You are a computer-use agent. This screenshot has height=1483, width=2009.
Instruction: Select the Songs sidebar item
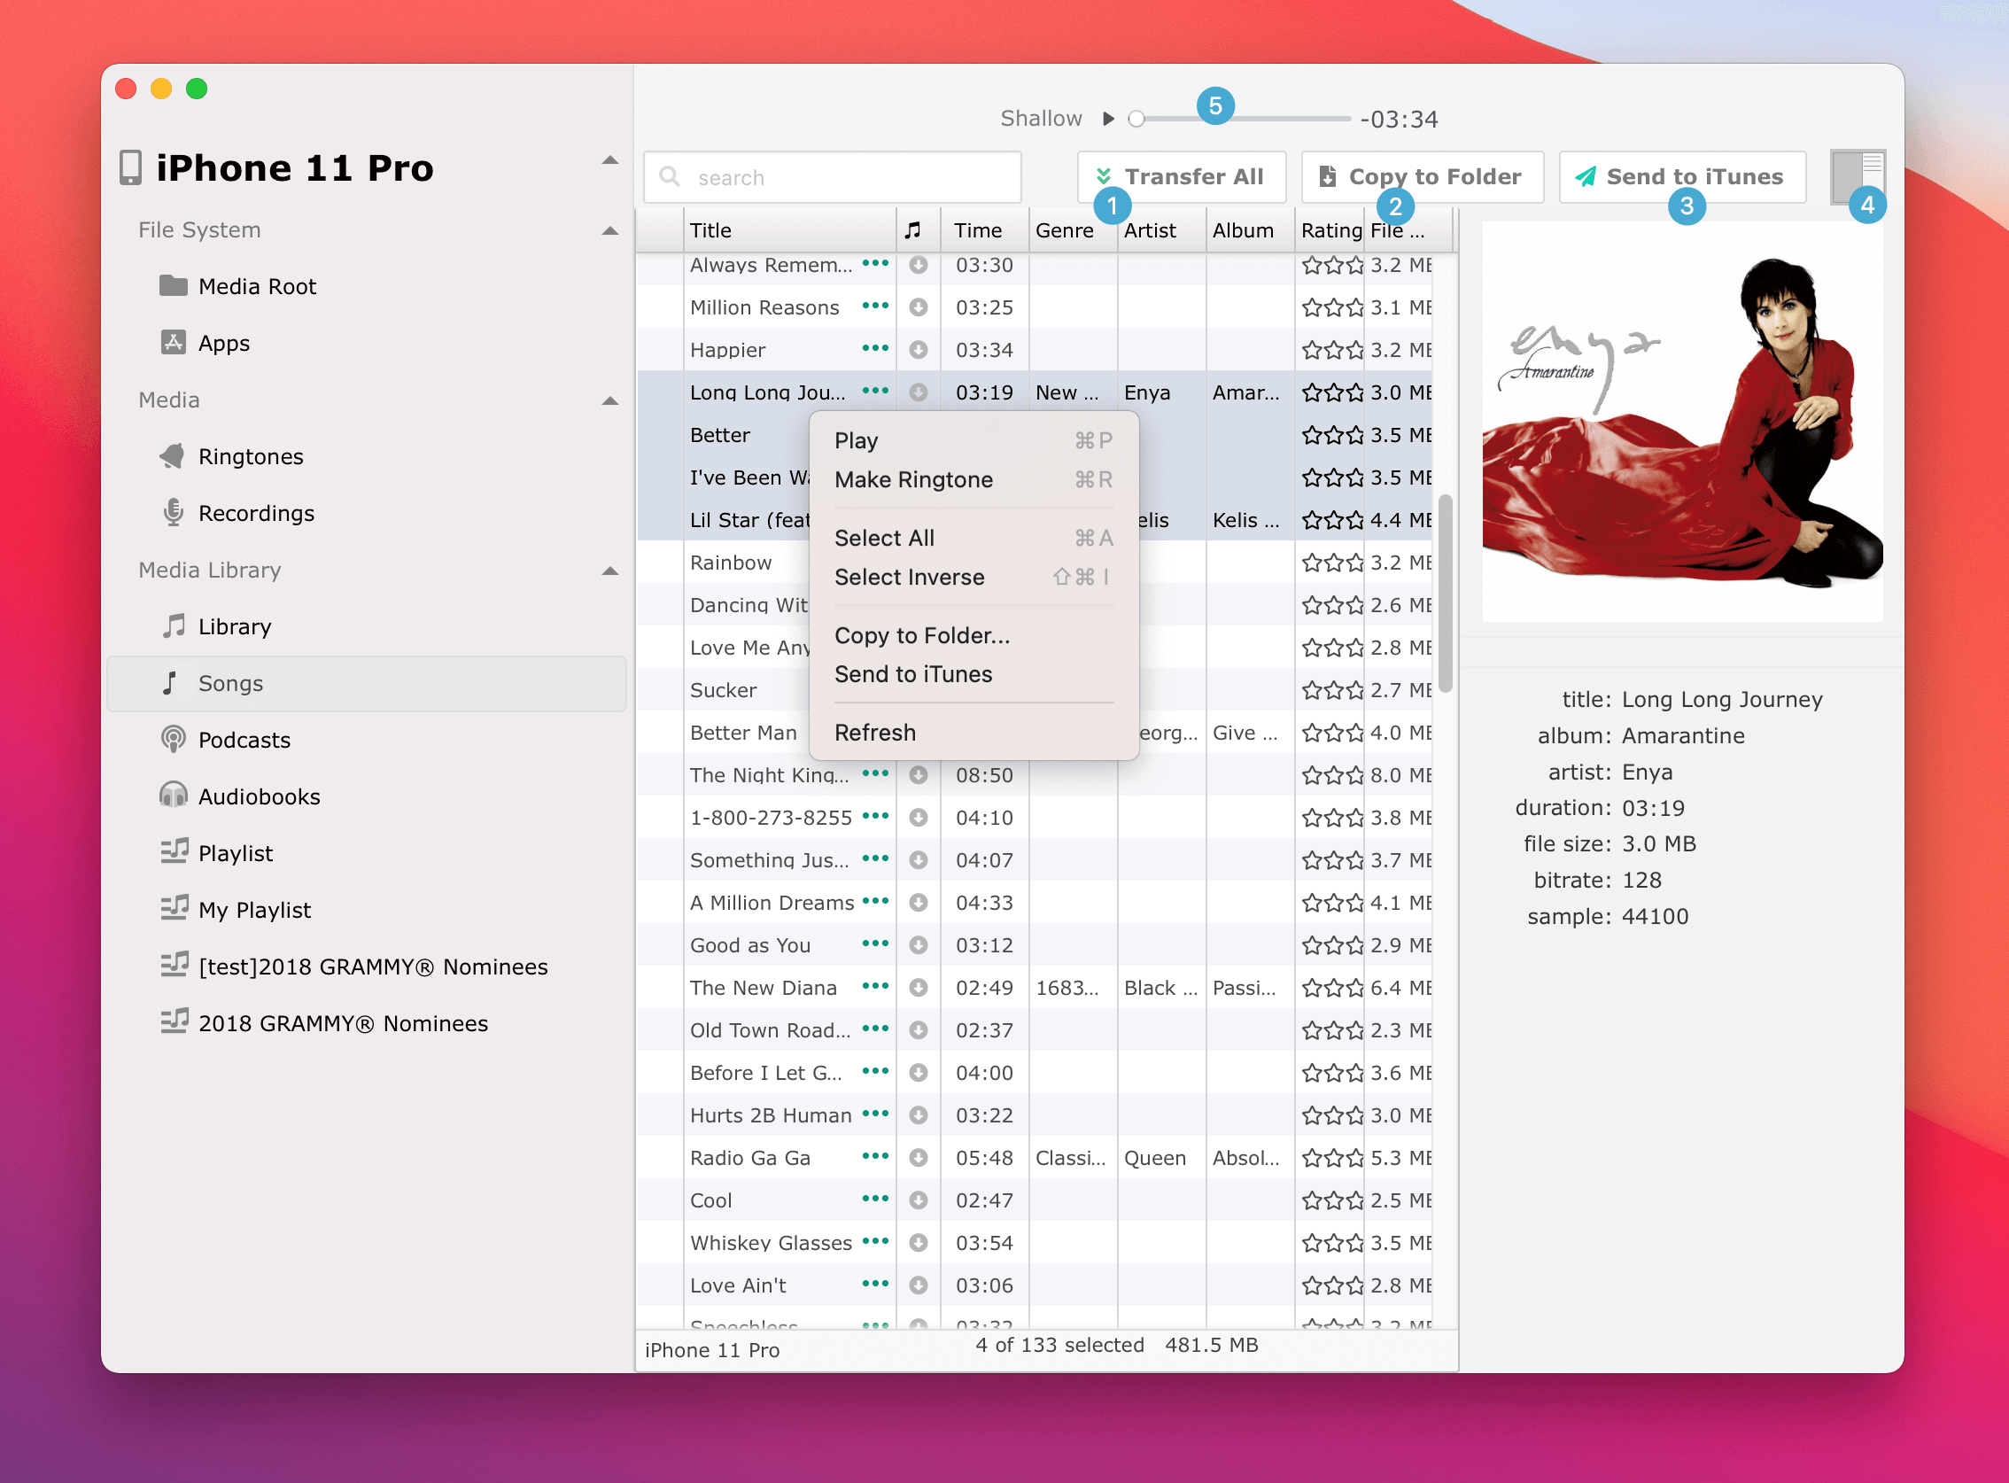[x=366, y=683]
